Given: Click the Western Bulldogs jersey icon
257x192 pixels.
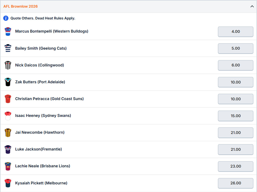Looking at the screenshot, I should pyautogui.click(x=8, y=32).
